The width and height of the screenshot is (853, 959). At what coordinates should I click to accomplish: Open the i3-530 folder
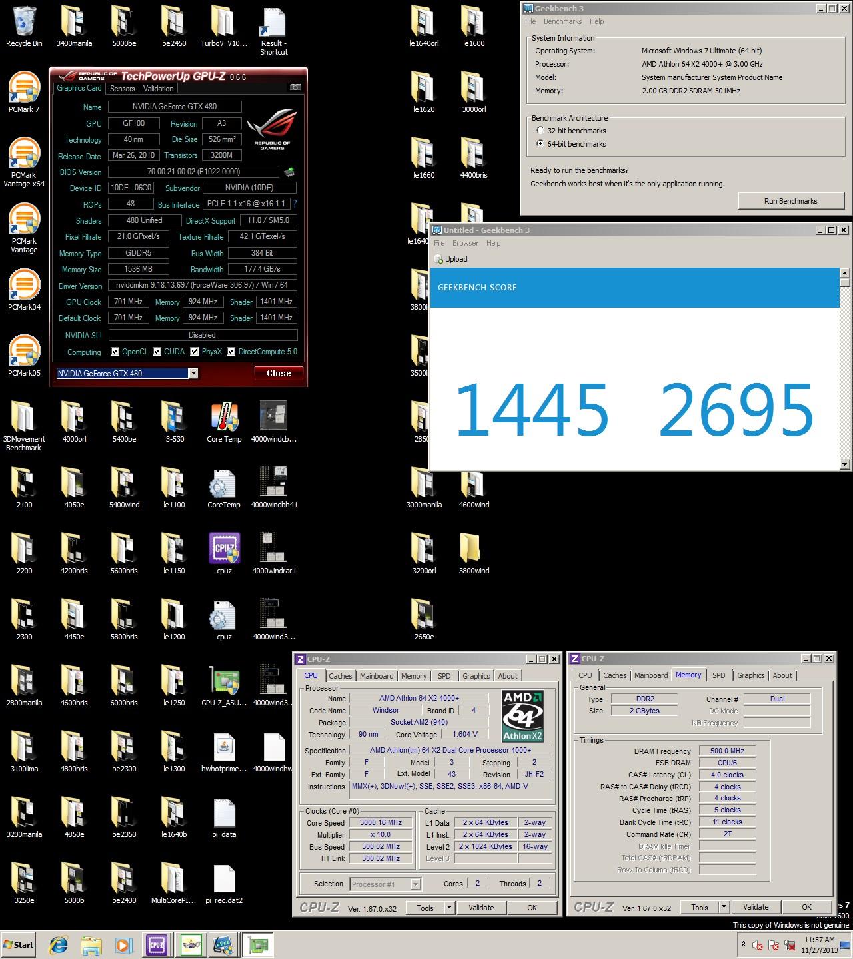pos(174,422)
